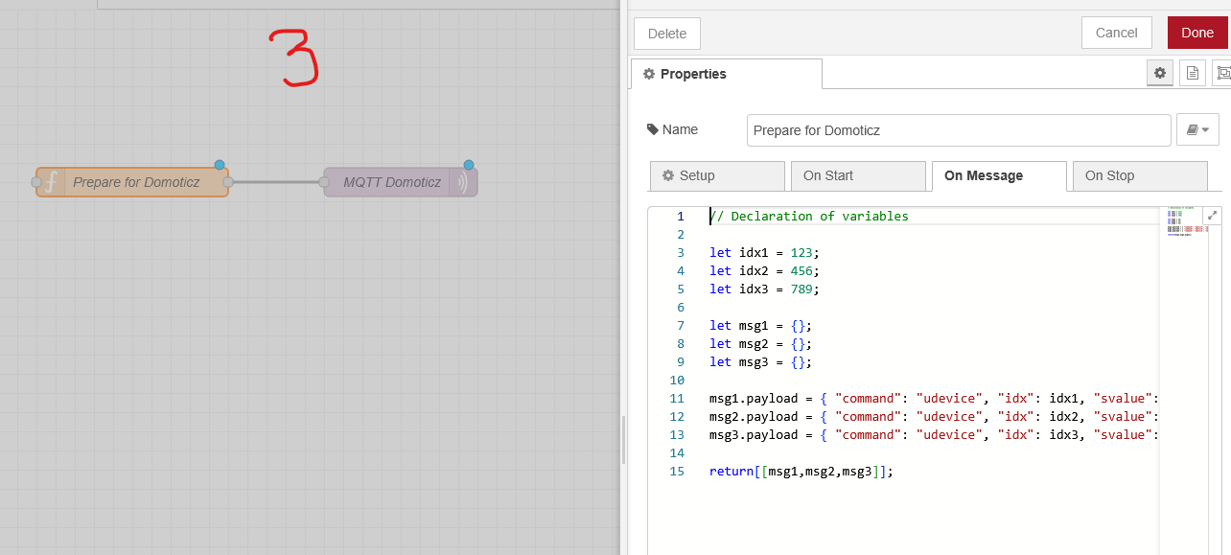Click the code minimap preview

[x=1187, y=222]
